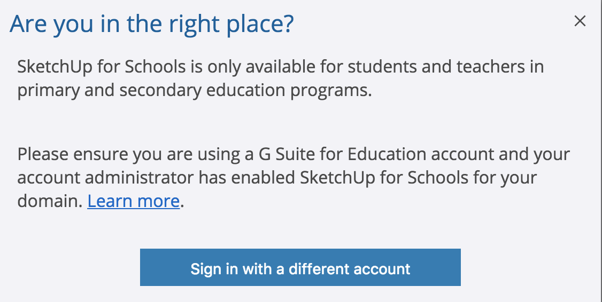Click the words 'account administrator'
This screenshot has height=302, width=602.
tap(105, 178)
